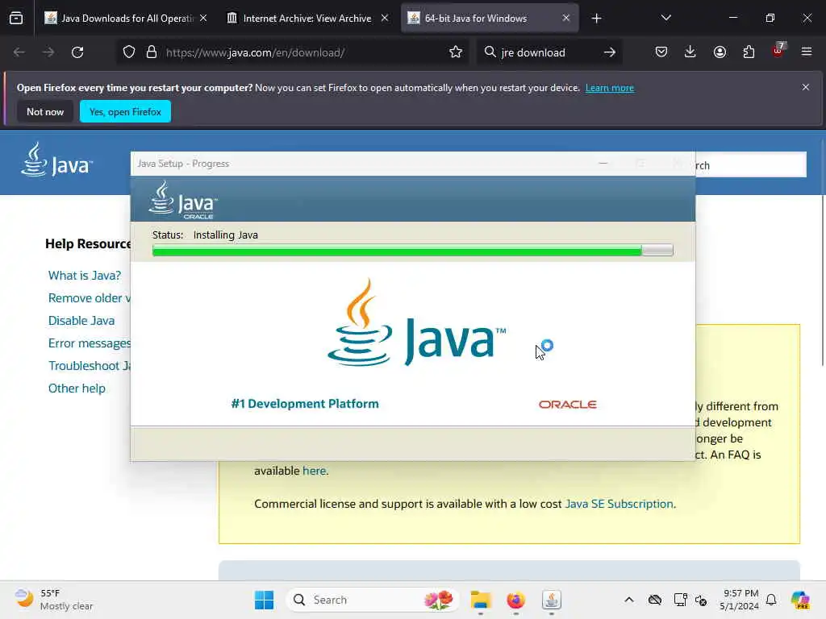Click the Java website search box
Viewport: 826px width, 619px height.
point(751,164)
